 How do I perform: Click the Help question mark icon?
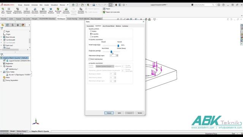click(223, 5)
